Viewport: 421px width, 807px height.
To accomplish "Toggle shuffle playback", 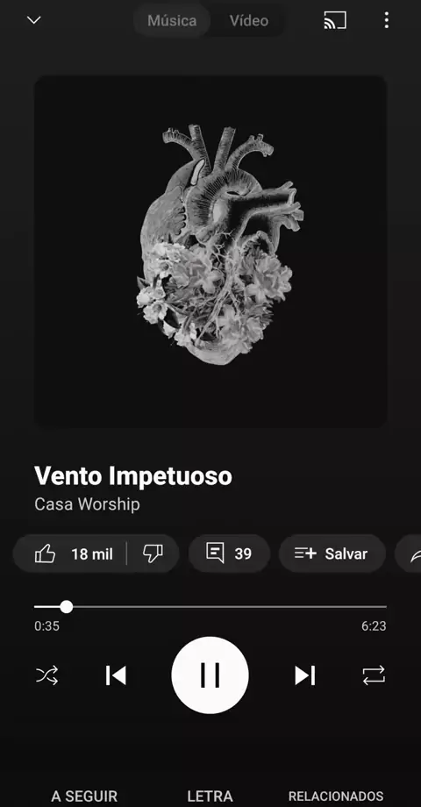I will coord(46,675).
